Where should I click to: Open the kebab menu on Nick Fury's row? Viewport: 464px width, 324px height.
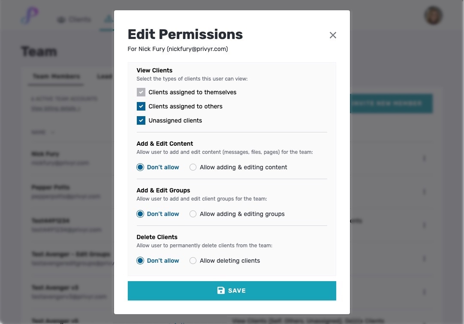(424, 159)
